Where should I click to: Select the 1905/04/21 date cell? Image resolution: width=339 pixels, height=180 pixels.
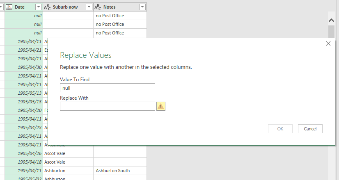pos(24,50)
